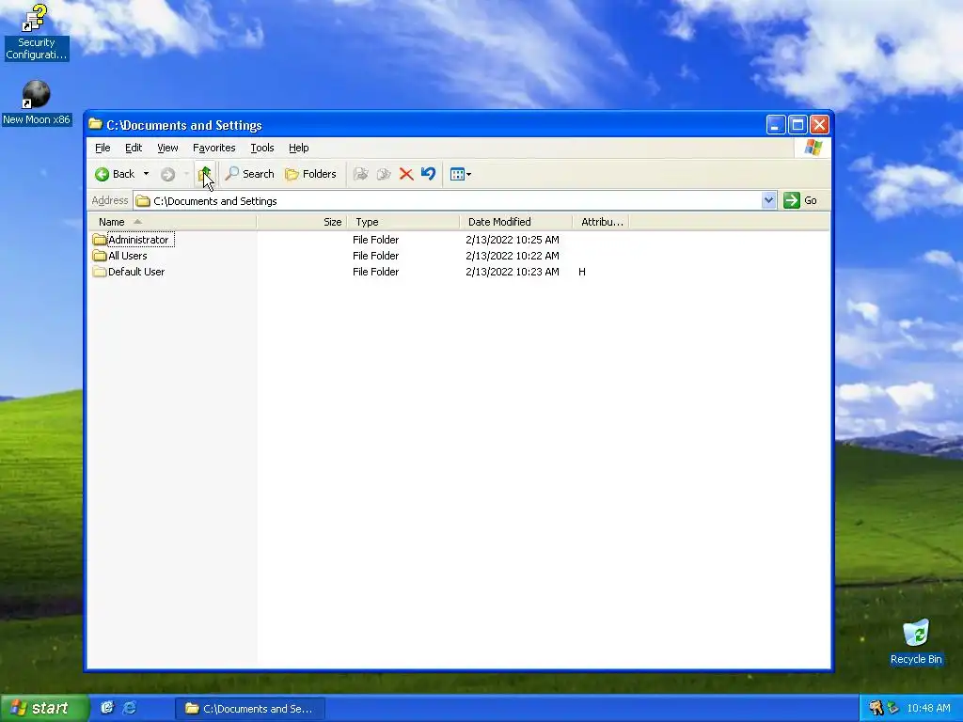Expand the Address bar dropdown arrow
The height and width of the screenshot is (722, 963).
pos(769,200)
